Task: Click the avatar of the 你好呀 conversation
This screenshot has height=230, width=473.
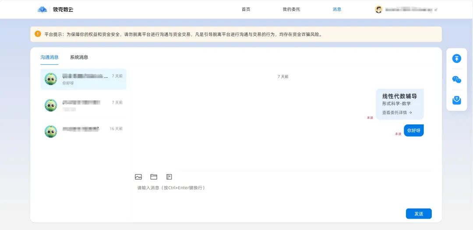Action: click(51, 79)
